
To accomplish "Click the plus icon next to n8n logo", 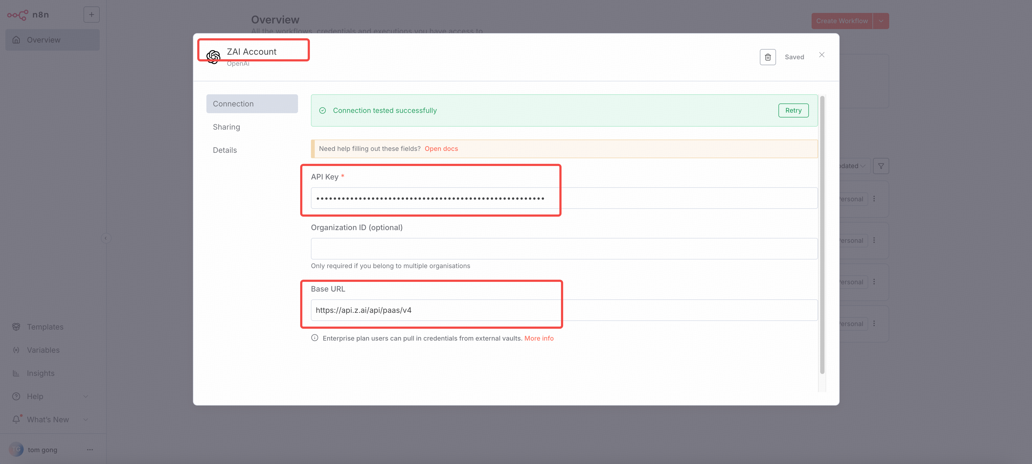I will point(91,15).
